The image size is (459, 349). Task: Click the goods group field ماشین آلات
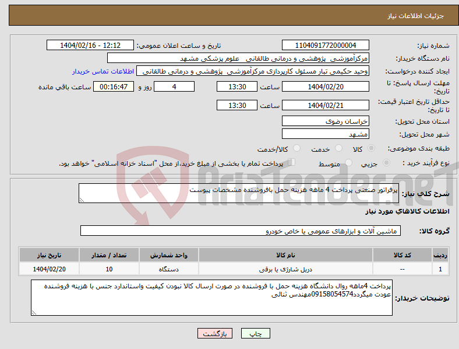(241, 231)
